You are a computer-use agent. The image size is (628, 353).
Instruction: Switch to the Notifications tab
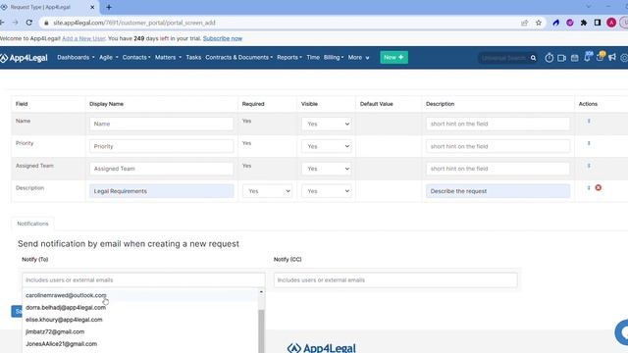(32, 224)
